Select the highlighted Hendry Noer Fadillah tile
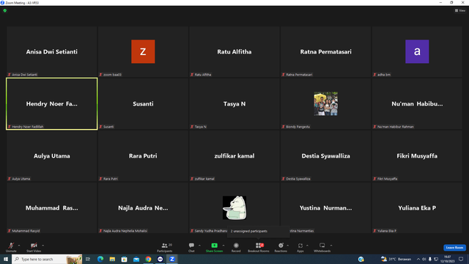This screenshot has width=469, height=264. (52, 104)
